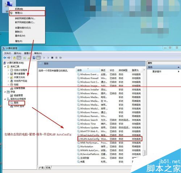Click the Stop service square icon

(x=52, y=58)
